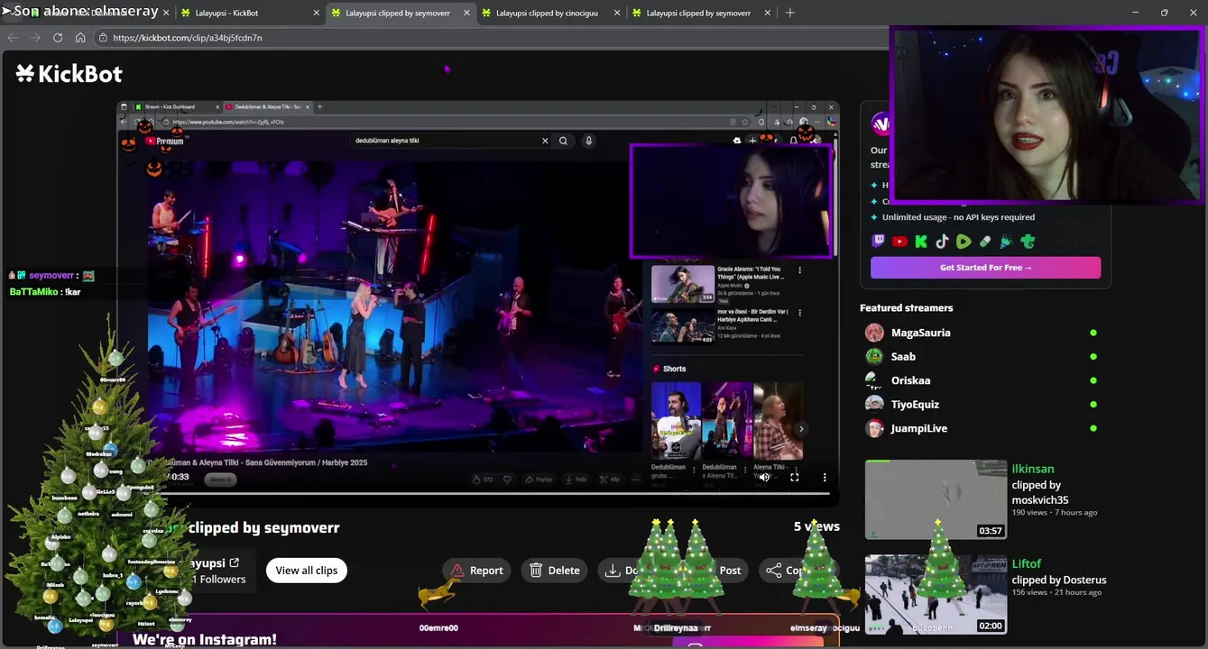Viewport: 1208px width, 649px height.
Task: Select clipped by moskvich35 text
Action: coord(1040,492)
